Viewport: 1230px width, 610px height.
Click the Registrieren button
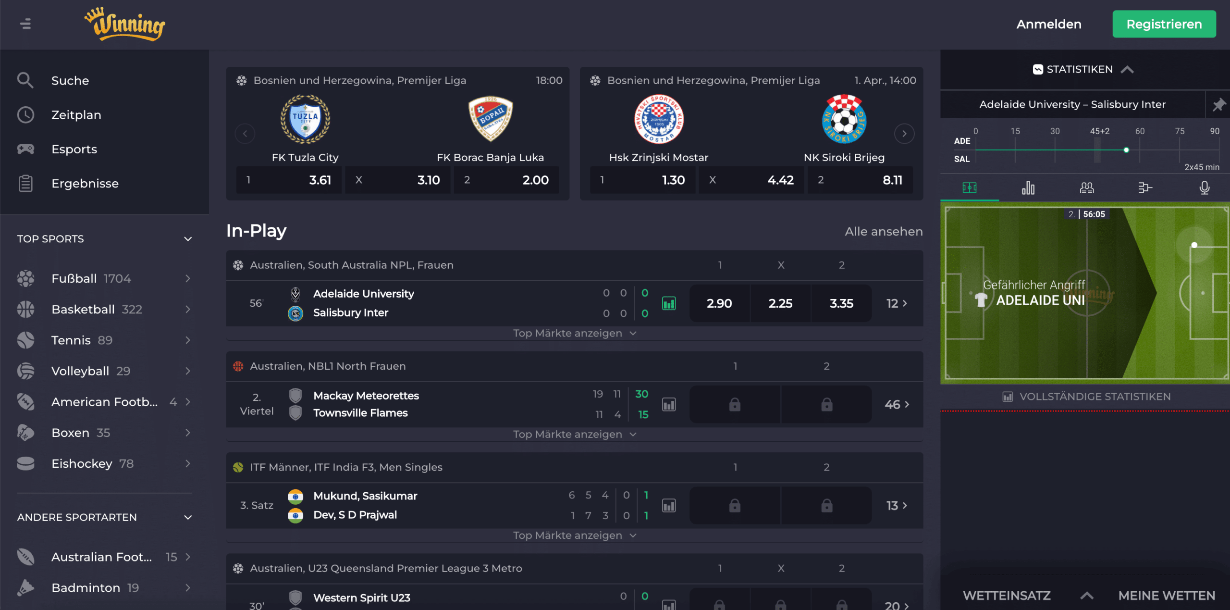coord(1164,24)
